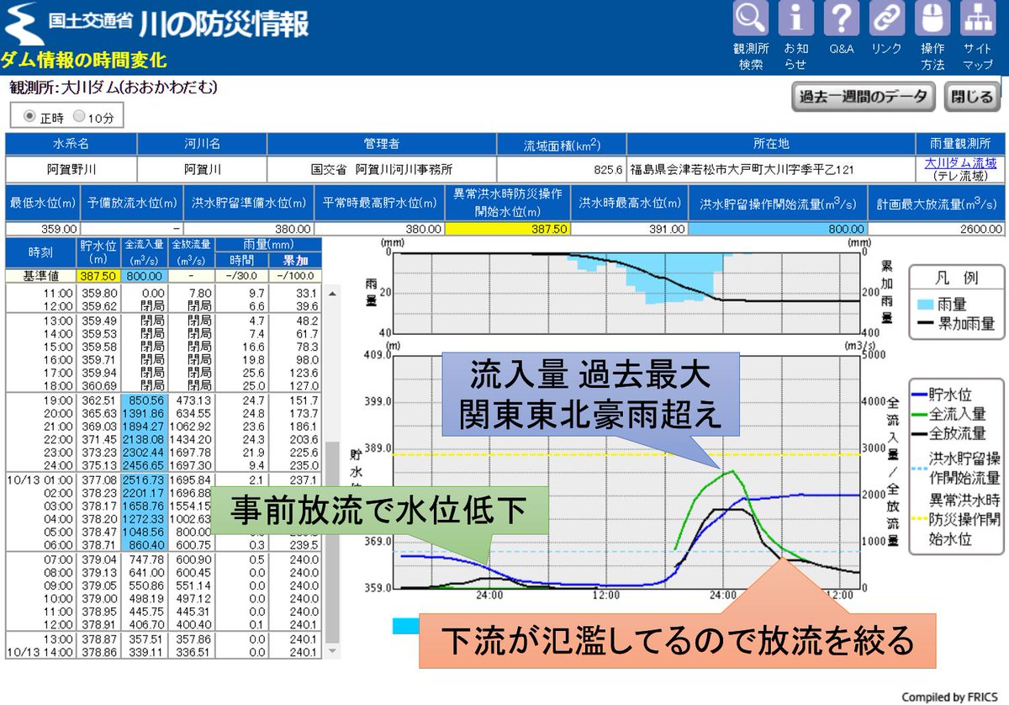Click the 凡例 legend title
Screen dimensions: 1009x705
[956, 280]
